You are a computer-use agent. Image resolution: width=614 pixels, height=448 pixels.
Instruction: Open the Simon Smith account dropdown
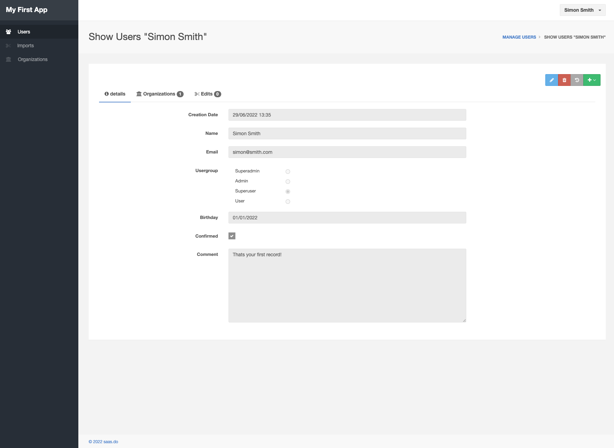point(582,10)
